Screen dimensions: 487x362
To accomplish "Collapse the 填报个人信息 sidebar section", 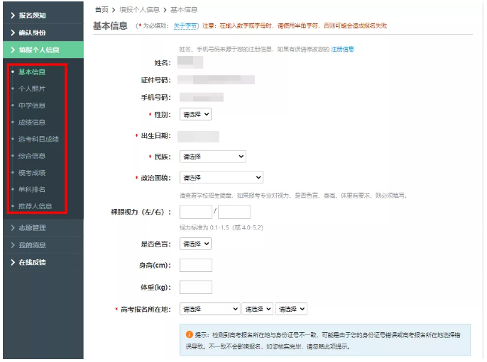I will pyautogui.click(x=38, y=50).
